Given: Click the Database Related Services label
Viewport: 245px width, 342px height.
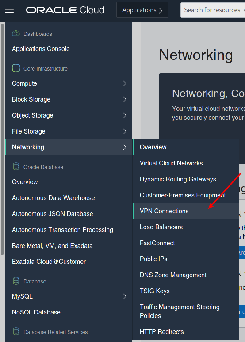Looking at the screenshot, I should (55, 332).
